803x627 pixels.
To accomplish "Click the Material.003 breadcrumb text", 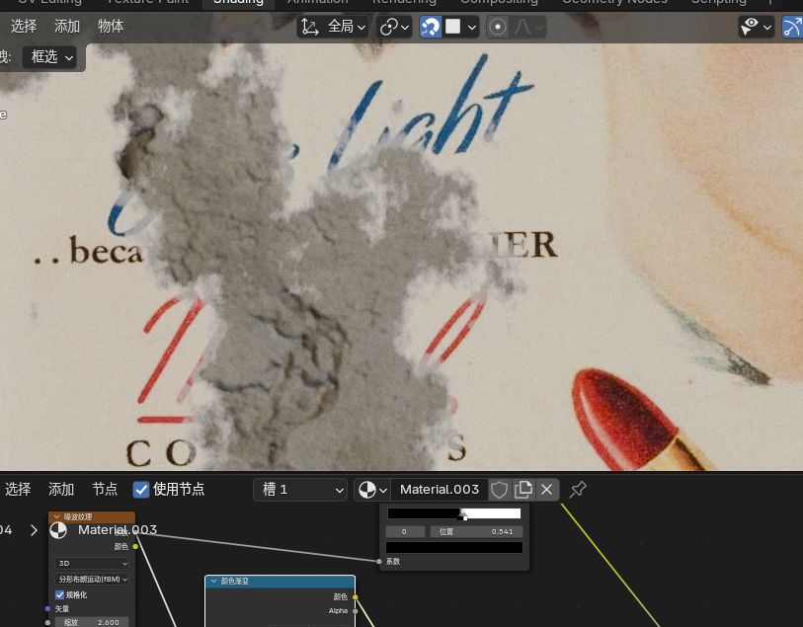I will coord(118,530).
